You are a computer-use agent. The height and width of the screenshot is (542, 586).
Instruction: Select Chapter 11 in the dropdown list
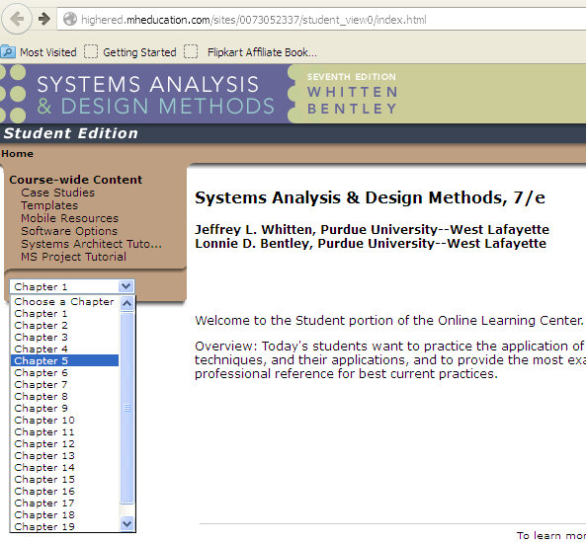pyautogui.click(x=64, y=431)
